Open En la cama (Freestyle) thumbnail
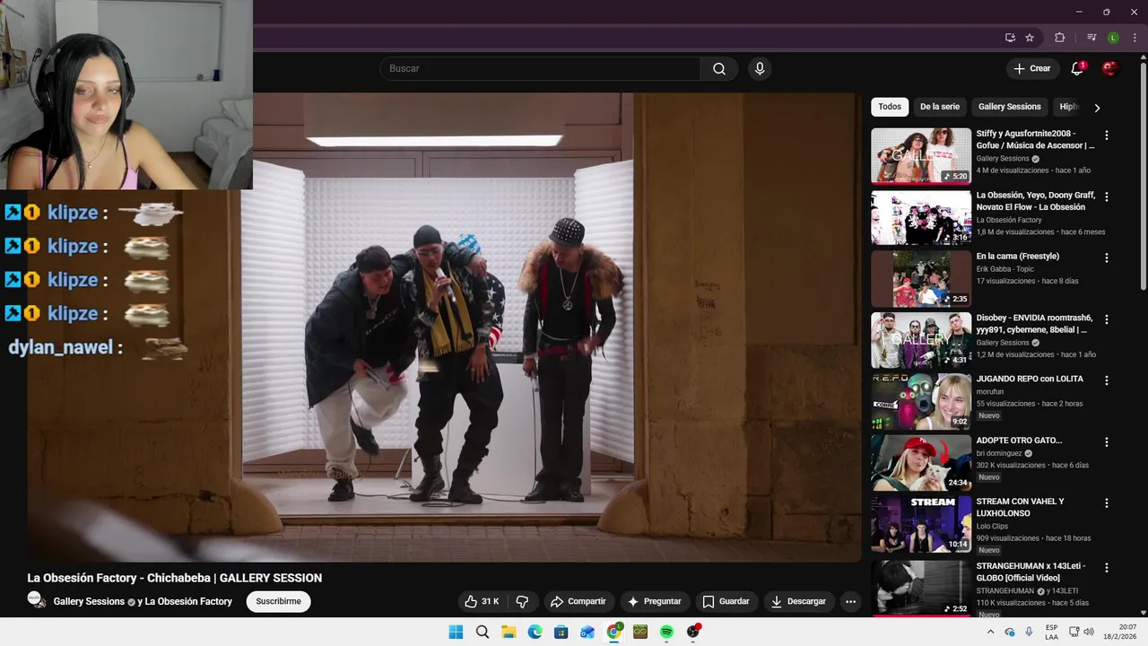 point(921,278)
